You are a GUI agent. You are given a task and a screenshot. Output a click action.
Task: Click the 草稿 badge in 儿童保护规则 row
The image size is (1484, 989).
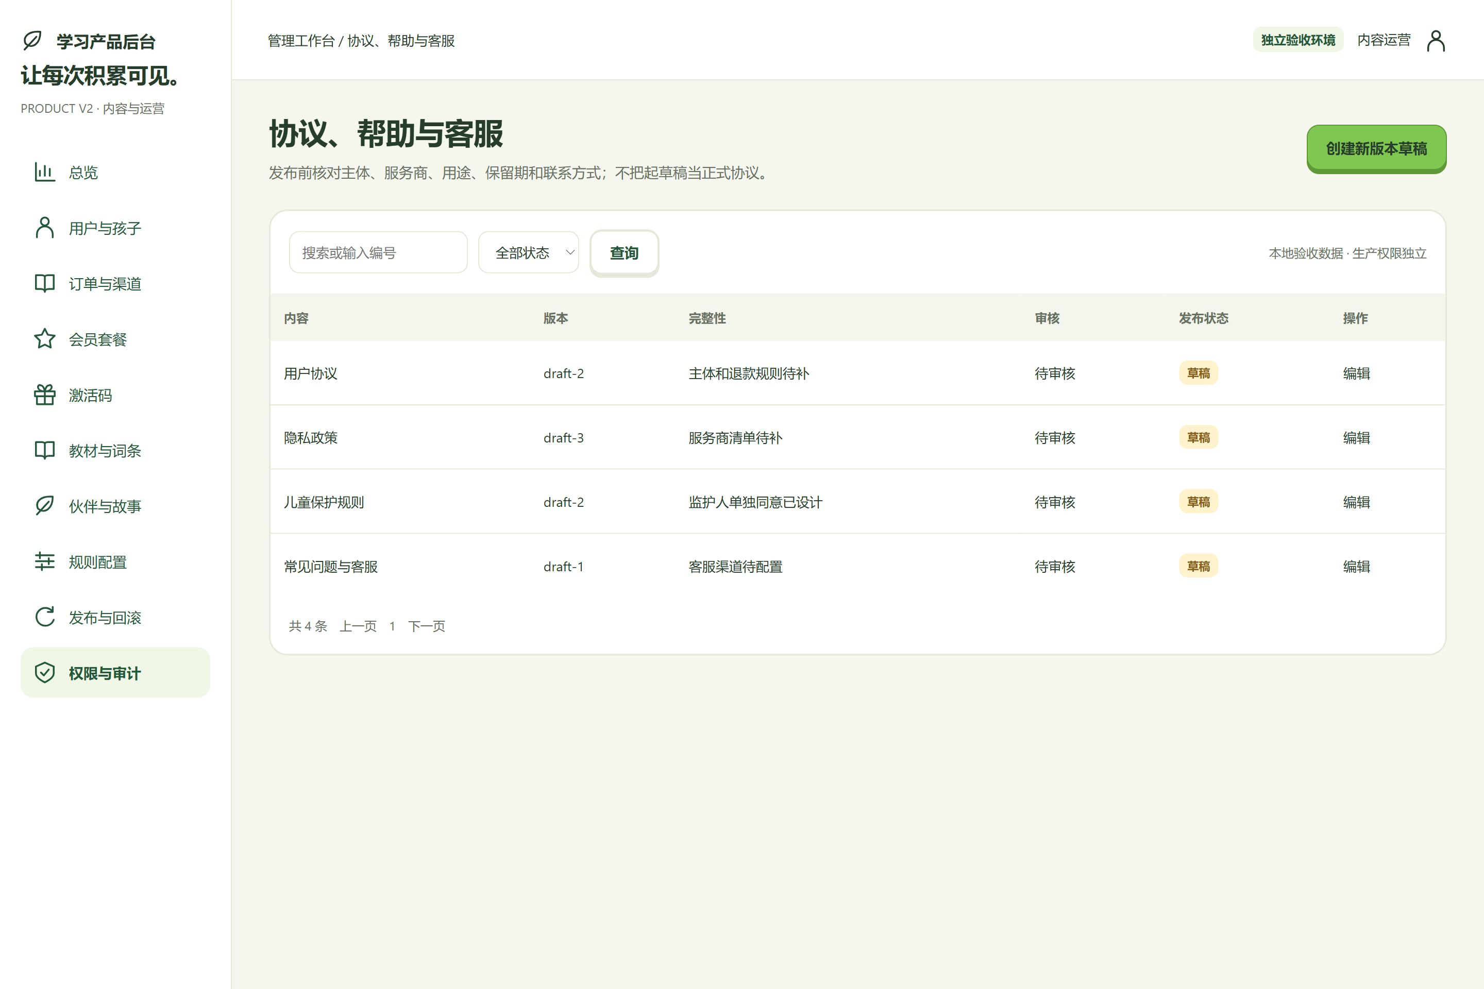(x=1198, y=502)
